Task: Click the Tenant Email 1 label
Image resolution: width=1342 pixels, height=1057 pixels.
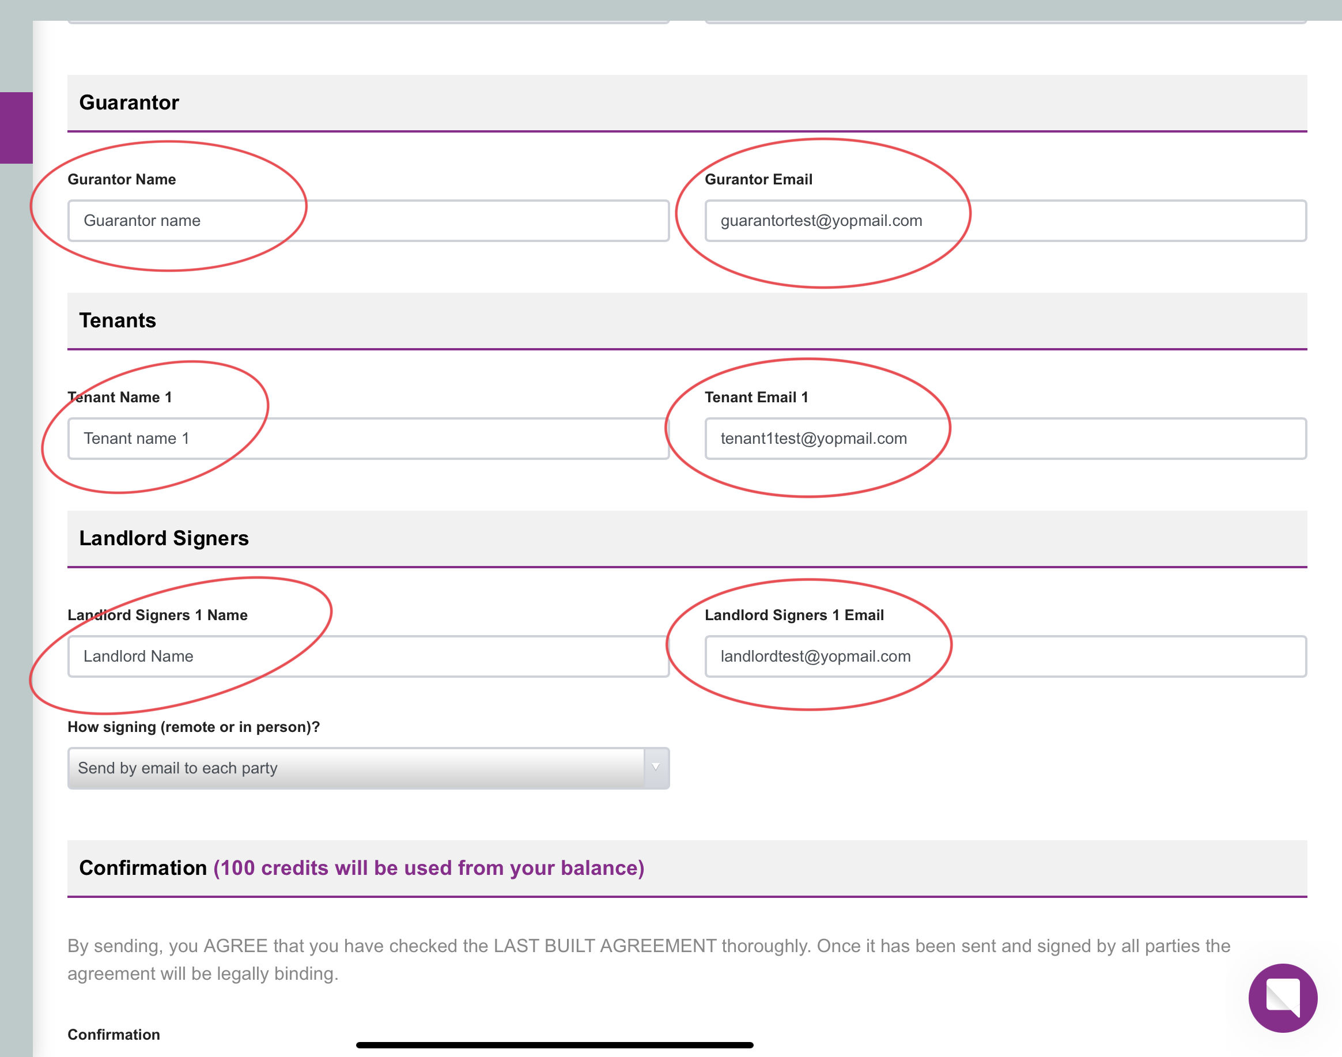Action: 756,397
